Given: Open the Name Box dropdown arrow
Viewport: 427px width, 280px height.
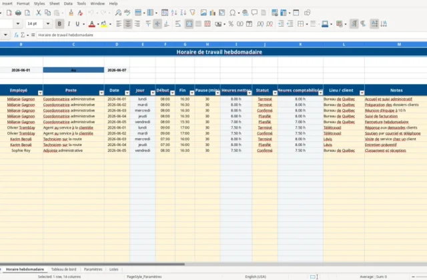Looking at the screenshot, I should click(5, 35).
